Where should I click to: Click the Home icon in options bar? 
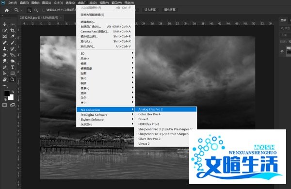coord(7,10)
